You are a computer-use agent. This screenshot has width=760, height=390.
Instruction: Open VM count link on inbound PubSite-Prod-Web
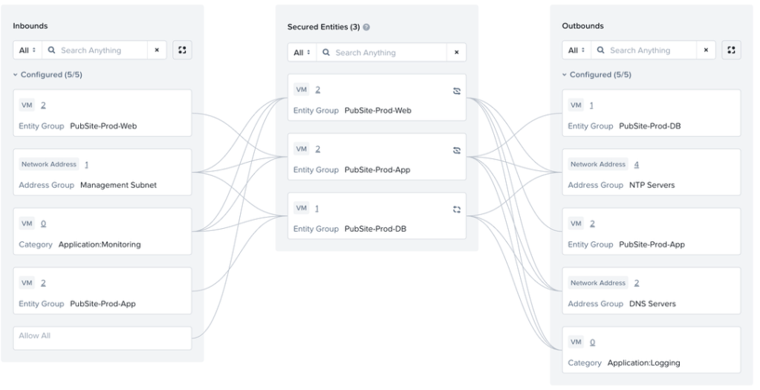43,105
